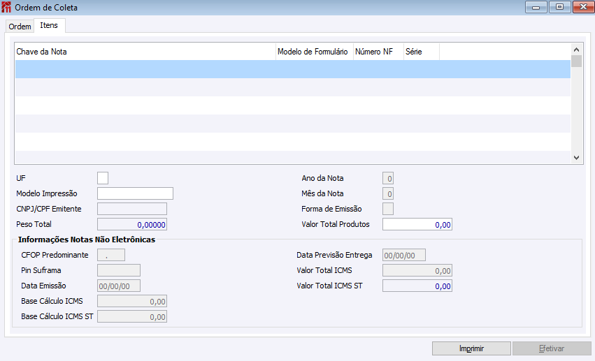Click the Ordem de Coleta app icon
The height and width of the screenshot is (361, 595).
tap(6, 7)
